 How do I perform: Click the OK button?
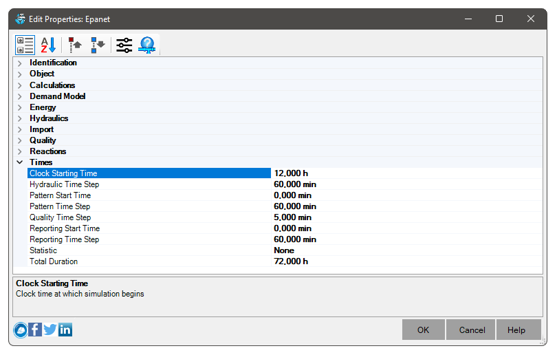click(x=423, y=330)
